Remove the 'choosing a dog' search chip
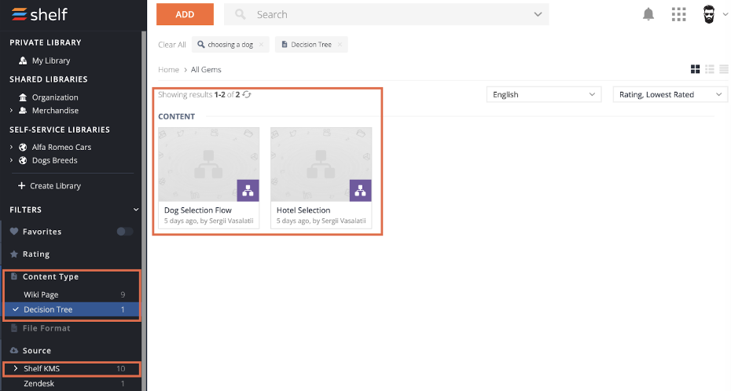The image size is (731, 391). point(261,45)
